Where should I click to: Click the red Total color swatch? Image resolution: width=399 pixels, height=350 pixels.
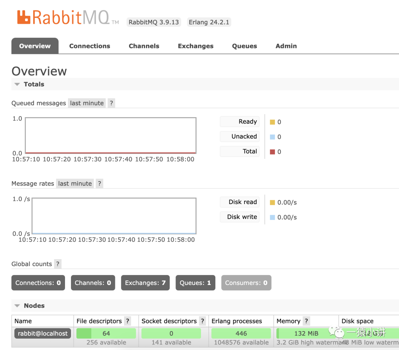tap(272, 152)
